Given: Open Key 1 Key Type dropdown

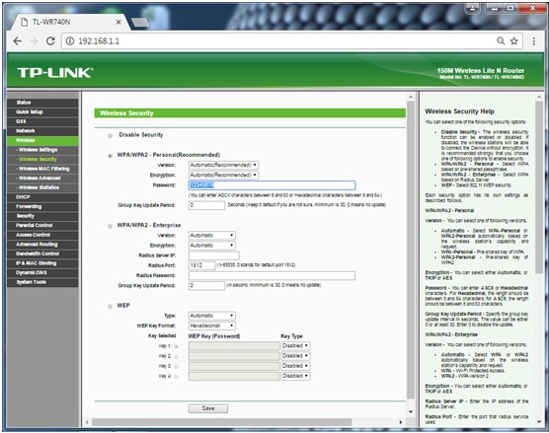Looking at the screenshot, I should coord(295,346).
